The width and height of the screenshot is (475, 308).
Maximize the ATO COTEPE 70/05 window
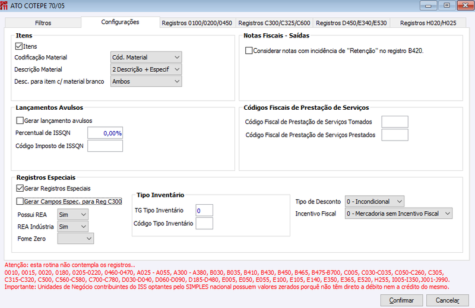[446, 5]
